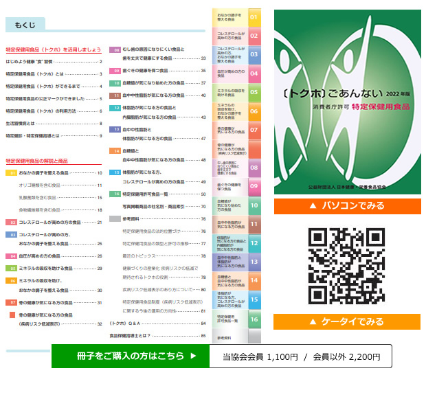Select the green side tab 16
This screenshot has width=426, height=397.
pyautogui.click(x=236, y=319)
